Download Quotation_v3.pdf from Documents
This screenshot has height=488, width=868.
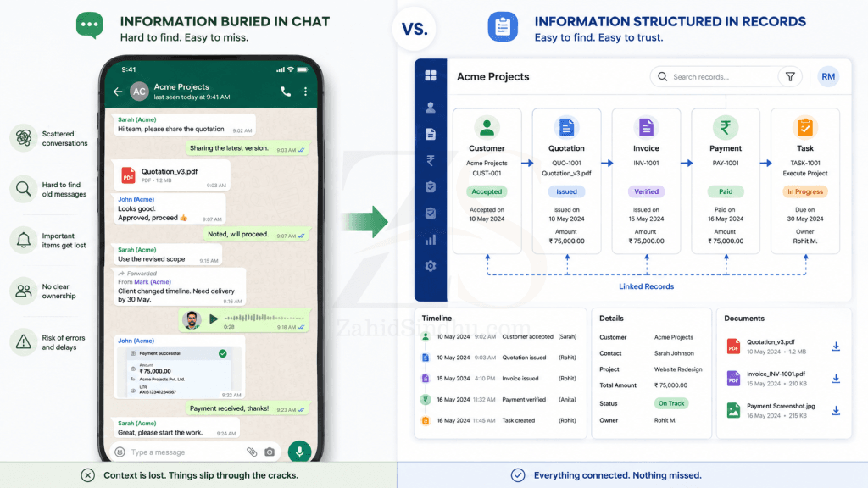[x=836, y=347]
